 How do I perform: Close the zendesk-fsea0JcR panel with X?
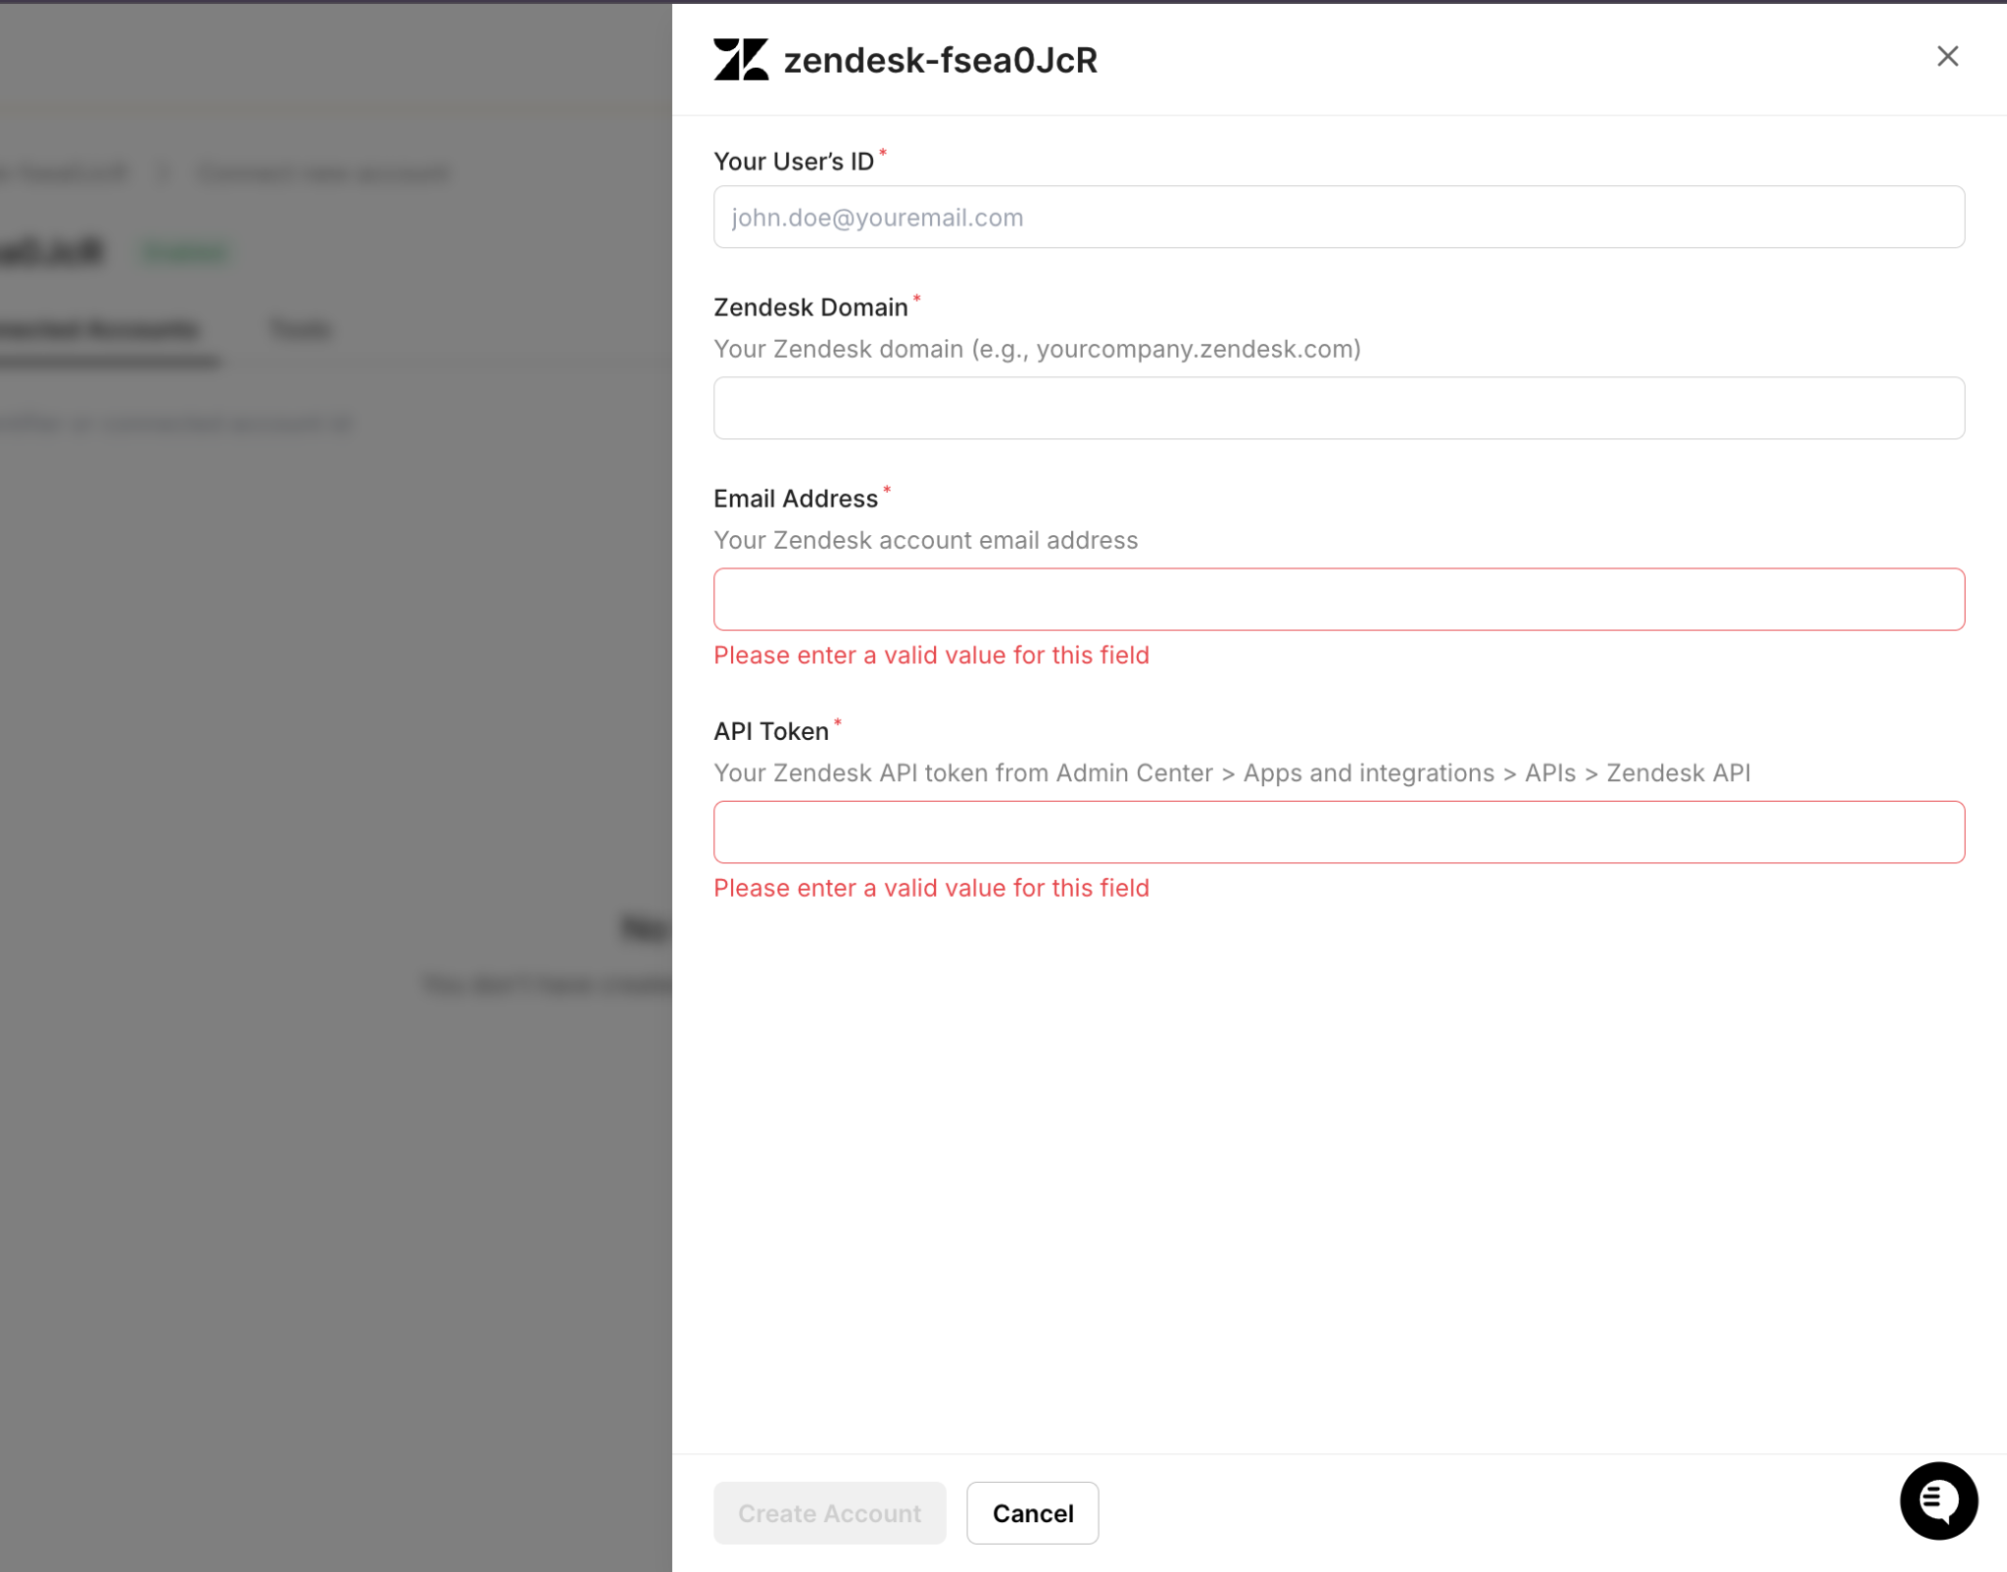(1946, 57)
